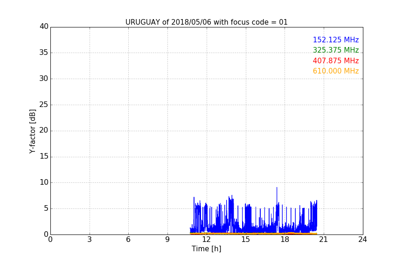Click the x-axis tick label 9
403x268 pixels.
click(x=167, y=240)
